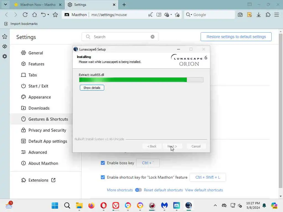Open the orange notes icon in toolbar
The height and width of the screenshot is (212, 283).
250,15
